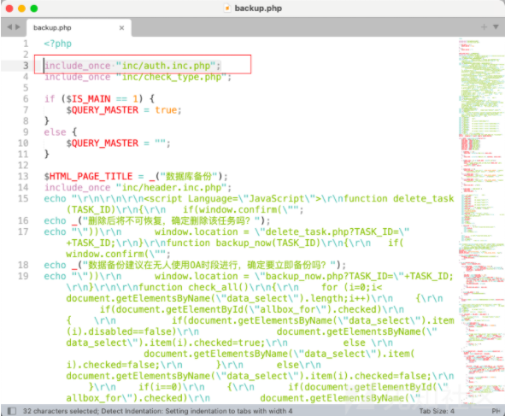Add a new tab with plus icon
This screenshot has height=416, width=505.
pos(484,27)
